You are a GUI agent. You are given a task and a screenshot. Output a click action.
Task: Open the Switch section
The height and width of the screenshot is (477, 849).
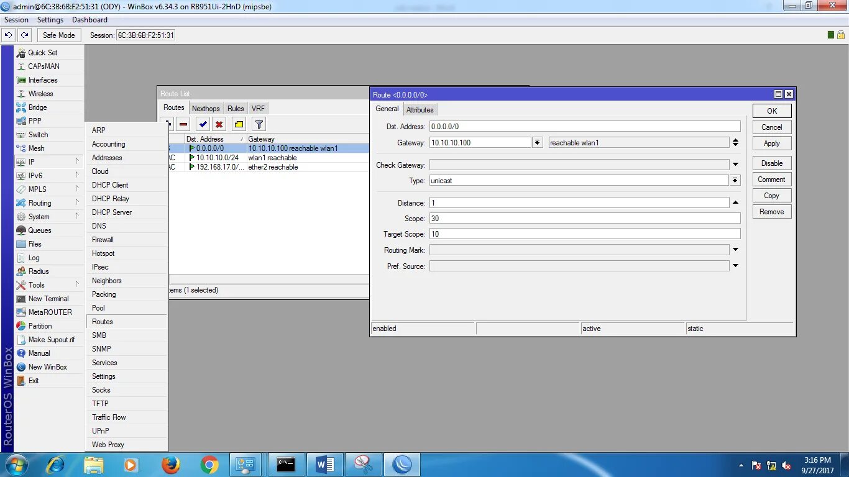point(48,135)
